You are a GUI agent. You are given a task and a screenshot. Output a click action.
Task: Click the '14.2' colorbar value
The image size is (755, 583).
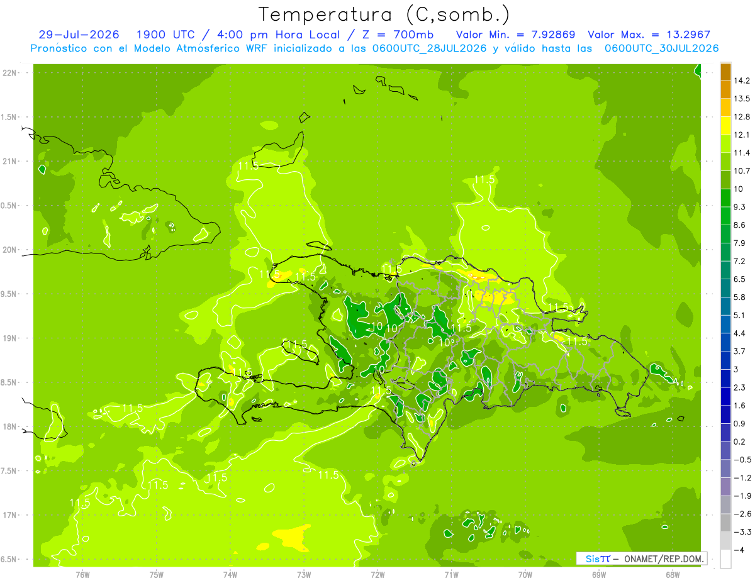[742, 81]
